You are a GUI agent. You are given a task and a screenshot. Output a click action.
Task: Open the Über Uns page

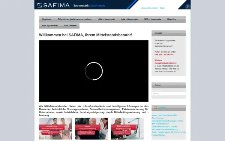pyautogui.click(x=172, y=19)
